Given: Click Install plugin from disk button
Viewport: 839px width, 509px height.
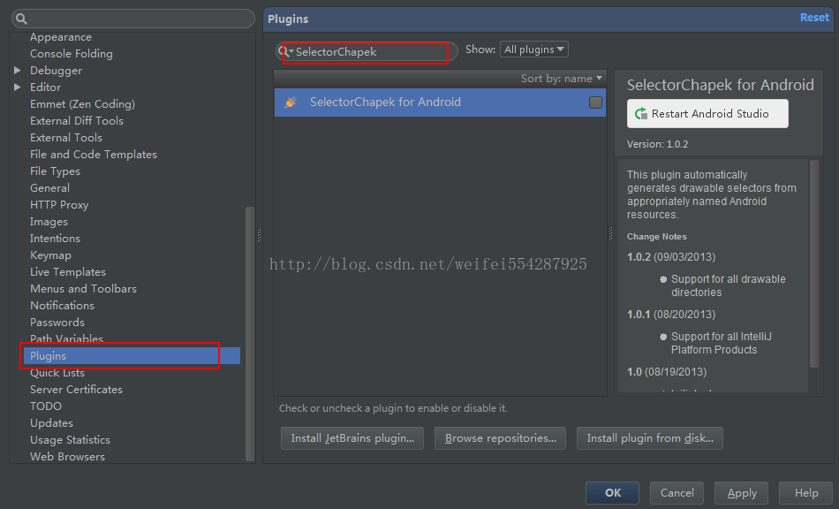Looking at the screenshot, I should (650, 438).
